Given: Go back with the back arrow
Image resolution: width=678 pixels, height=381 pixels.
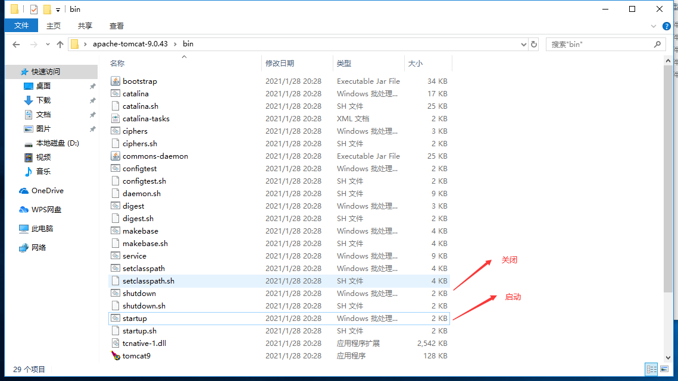Looking at the screenshot, I should coord(17,44).
